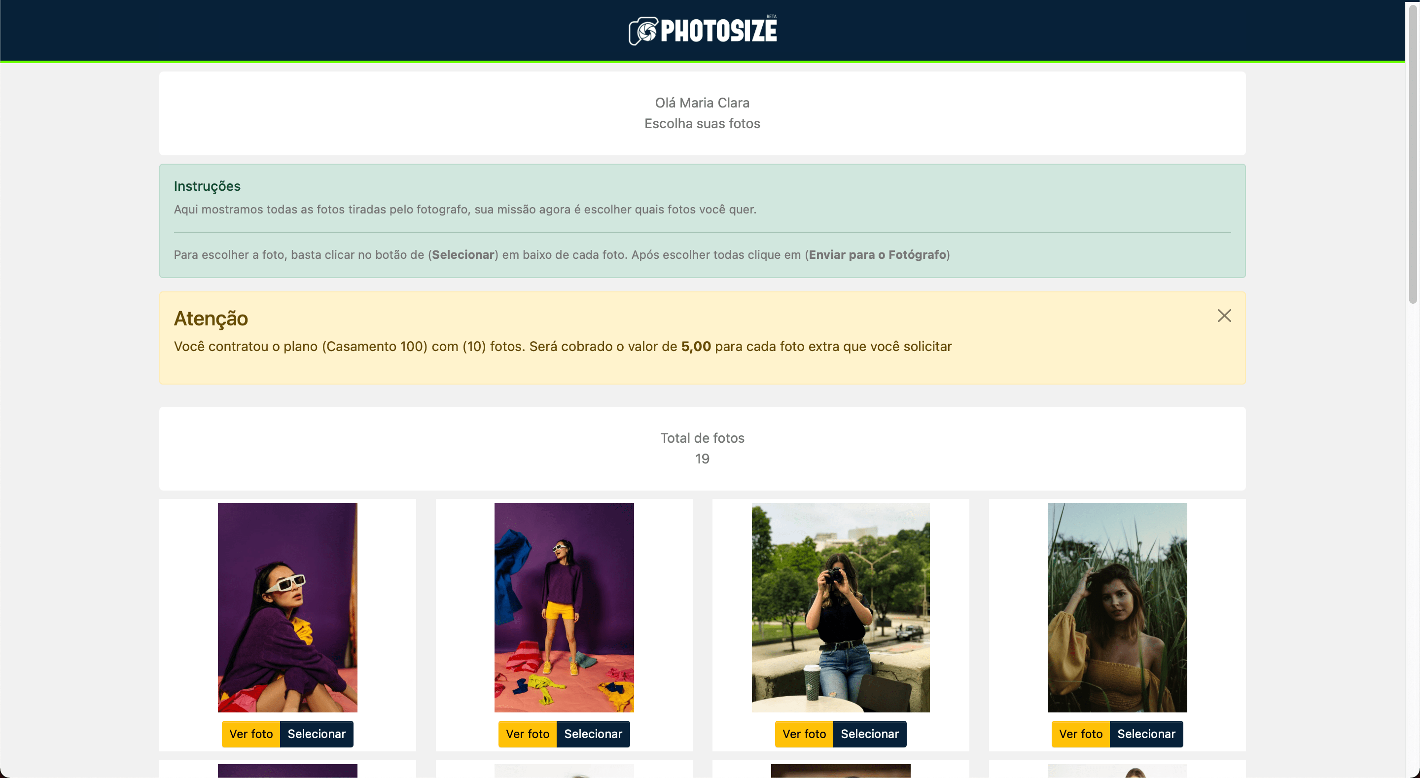Click the Total de fotos counter card
This screenshot has height=778, width=1420.
[702, 448]
